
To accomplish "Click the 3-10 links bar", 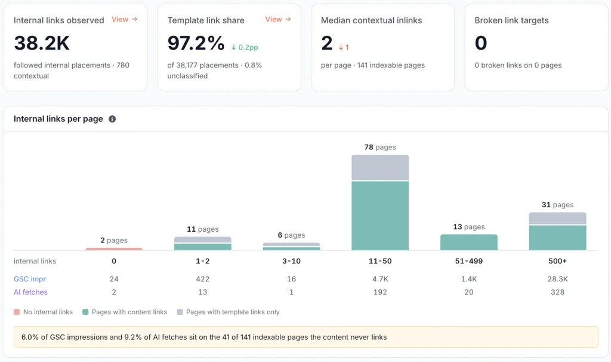I will pyautogui.click(x=291, y=246).
